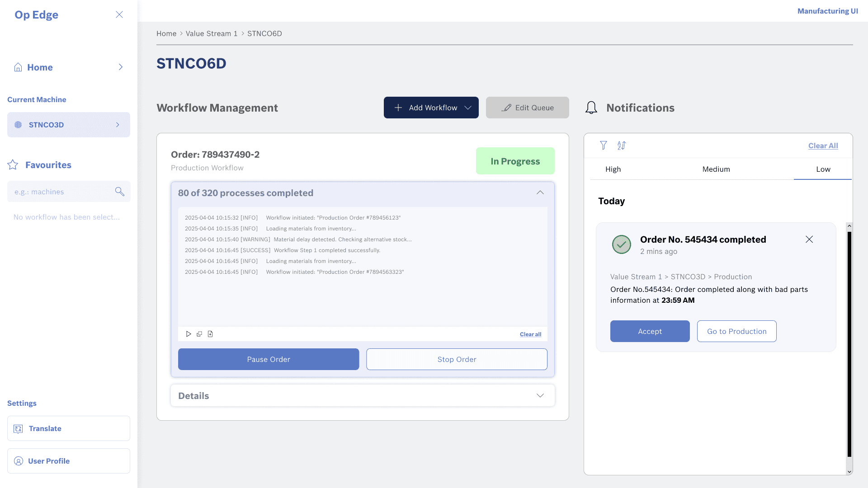This screenshot has height=488, width=868.
Task: Collapse the processes completed panel
Action: coord(540,193)
